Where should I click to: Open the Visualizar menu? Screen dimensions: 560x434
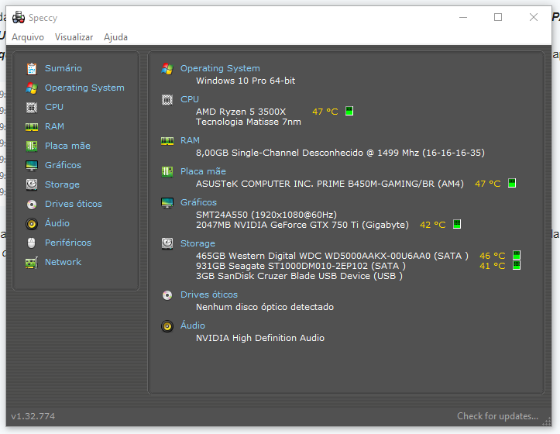point(74,37)
